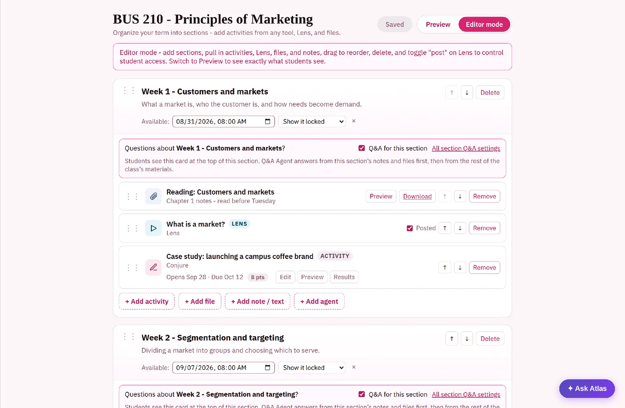Open calendar picker for Week 1 availability date
This screenshot has height=408, width=625.
(267, 121)
